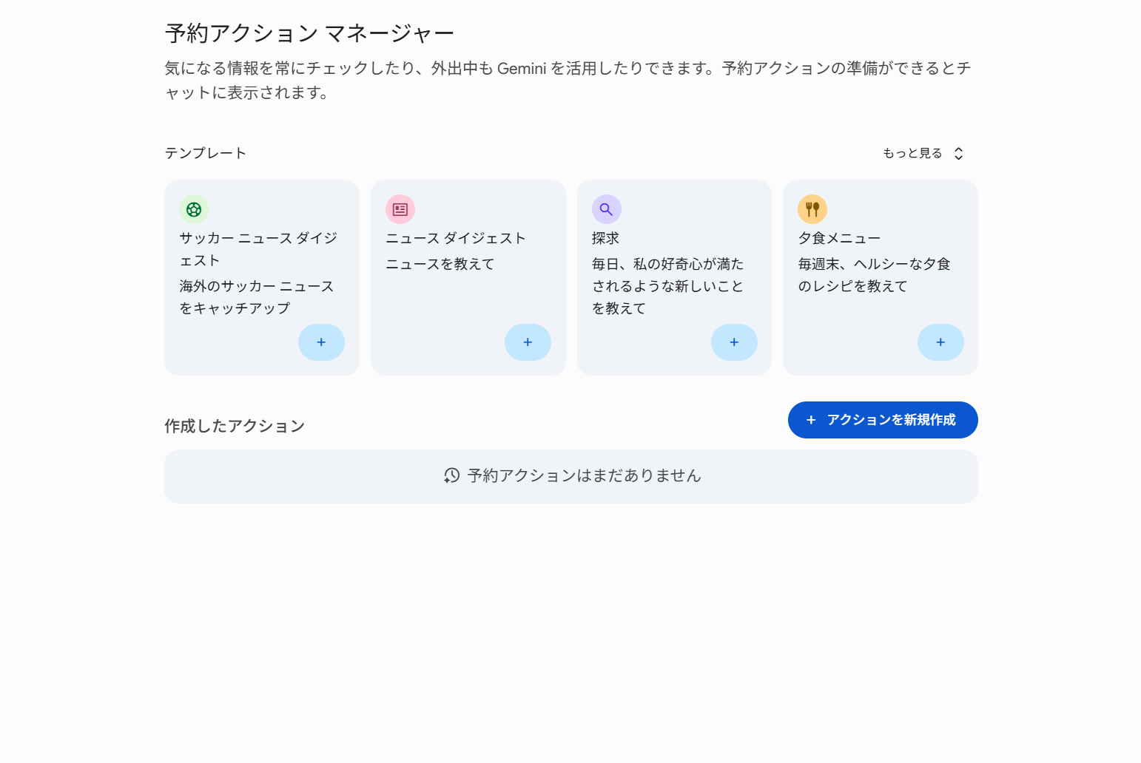Viewport: 1141px width, 763px height.
Task: Click the テンプレート section label
Action: [205, 153]
